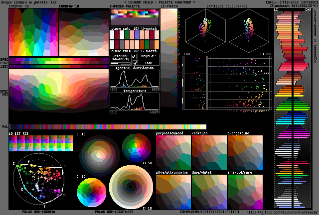Click the right CAM16UCS colourspace hexagon plot

click(249, 30)
